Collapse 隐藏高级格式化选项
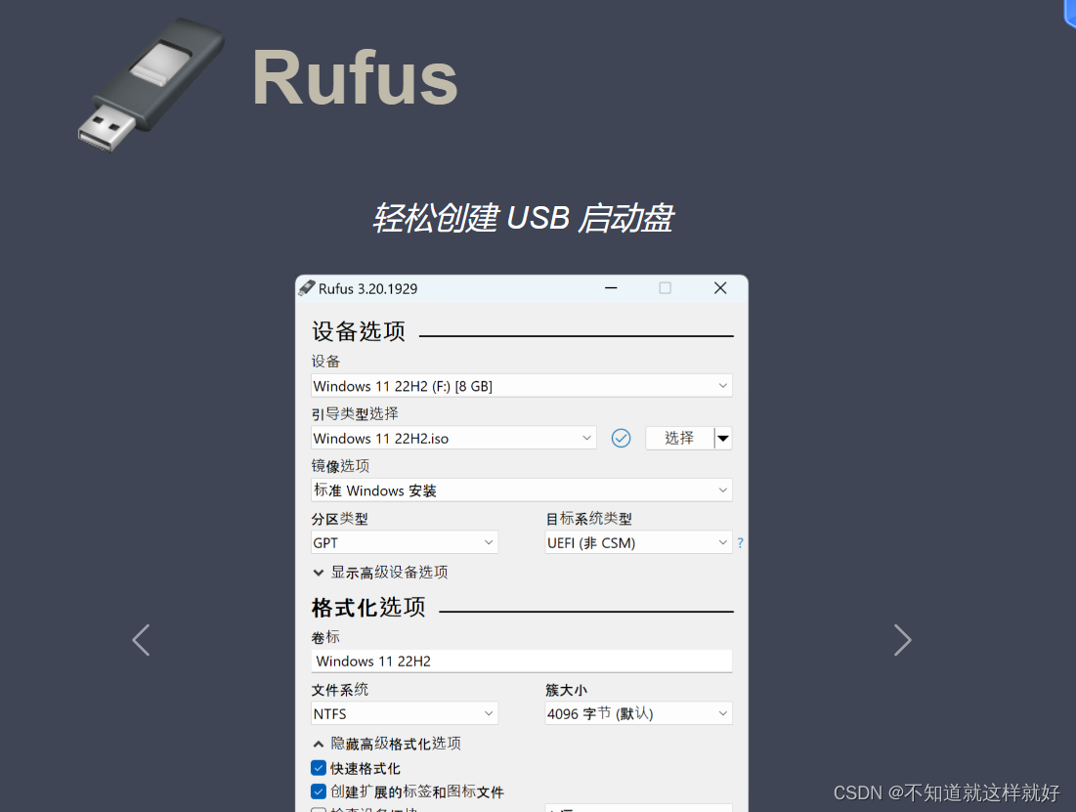This screenshot has height=812, width=1076. (x=387, y=744)
